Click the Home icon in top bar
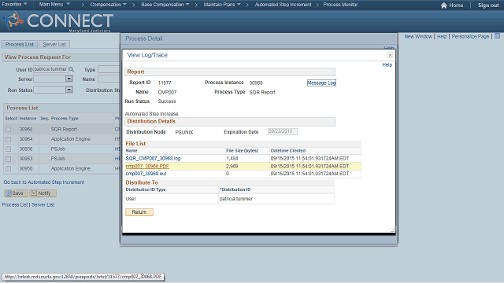Screen dimensions: 504x283 tap(444, 6)
